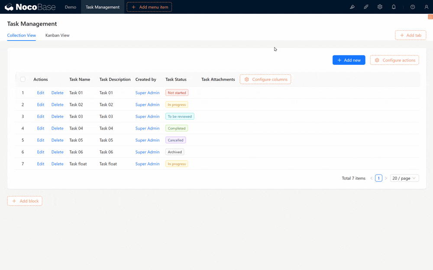Image resolution: width=433 pixels, height=270 pixels.
Task: Open Super Admin link in Task 01 row
Action: point(148,93)
